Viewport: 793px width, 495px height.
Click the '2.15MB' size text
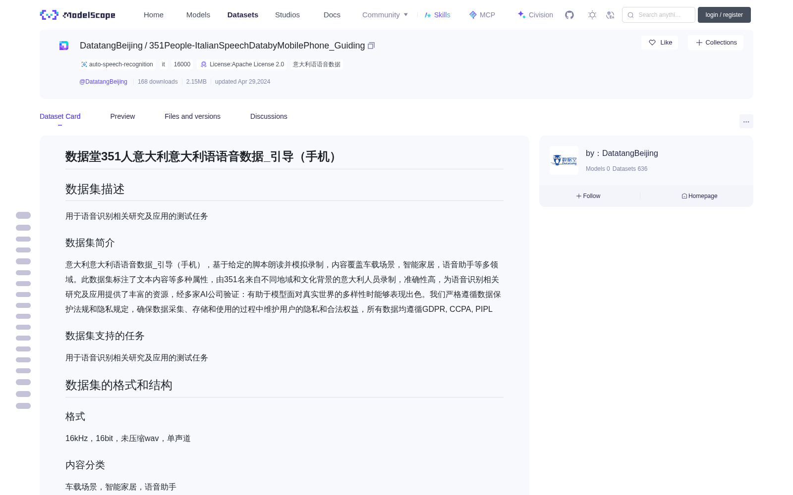(196, 82)
